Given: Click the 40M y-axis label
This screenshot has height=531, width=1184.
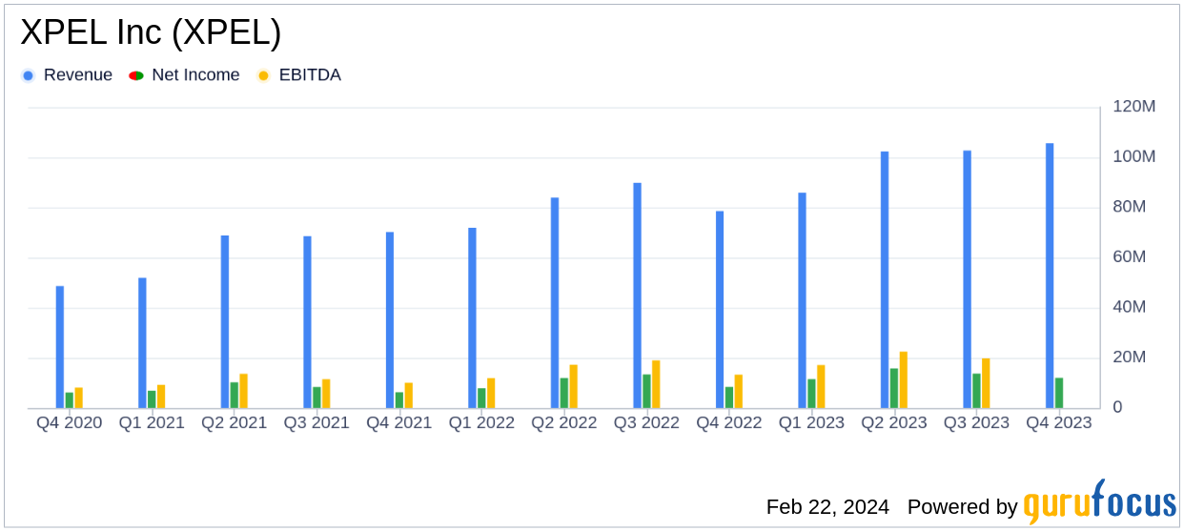Looking at the screenshot, I should [x=1130, y=307].
